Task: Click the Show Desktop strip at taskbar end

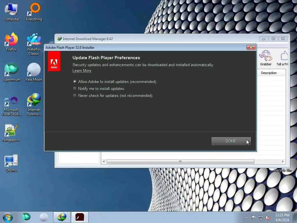Action: pyautogui.click(x=295, y=217)
